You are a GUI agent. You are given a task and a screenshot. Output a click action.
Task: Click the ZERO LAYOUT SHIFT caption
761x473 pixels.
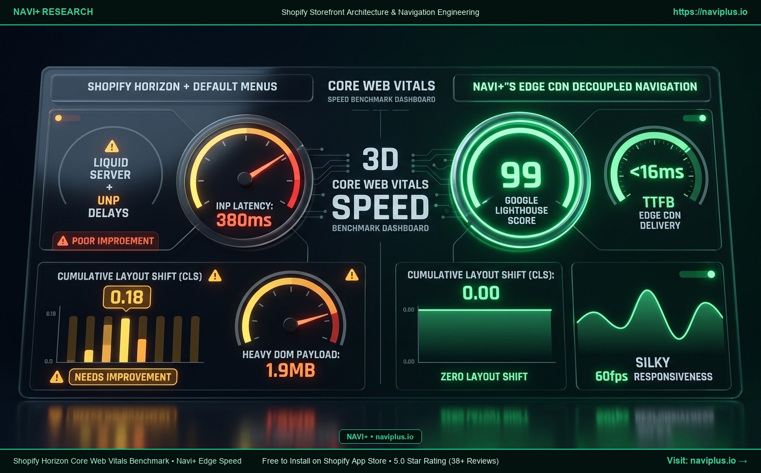click(484, 377)
